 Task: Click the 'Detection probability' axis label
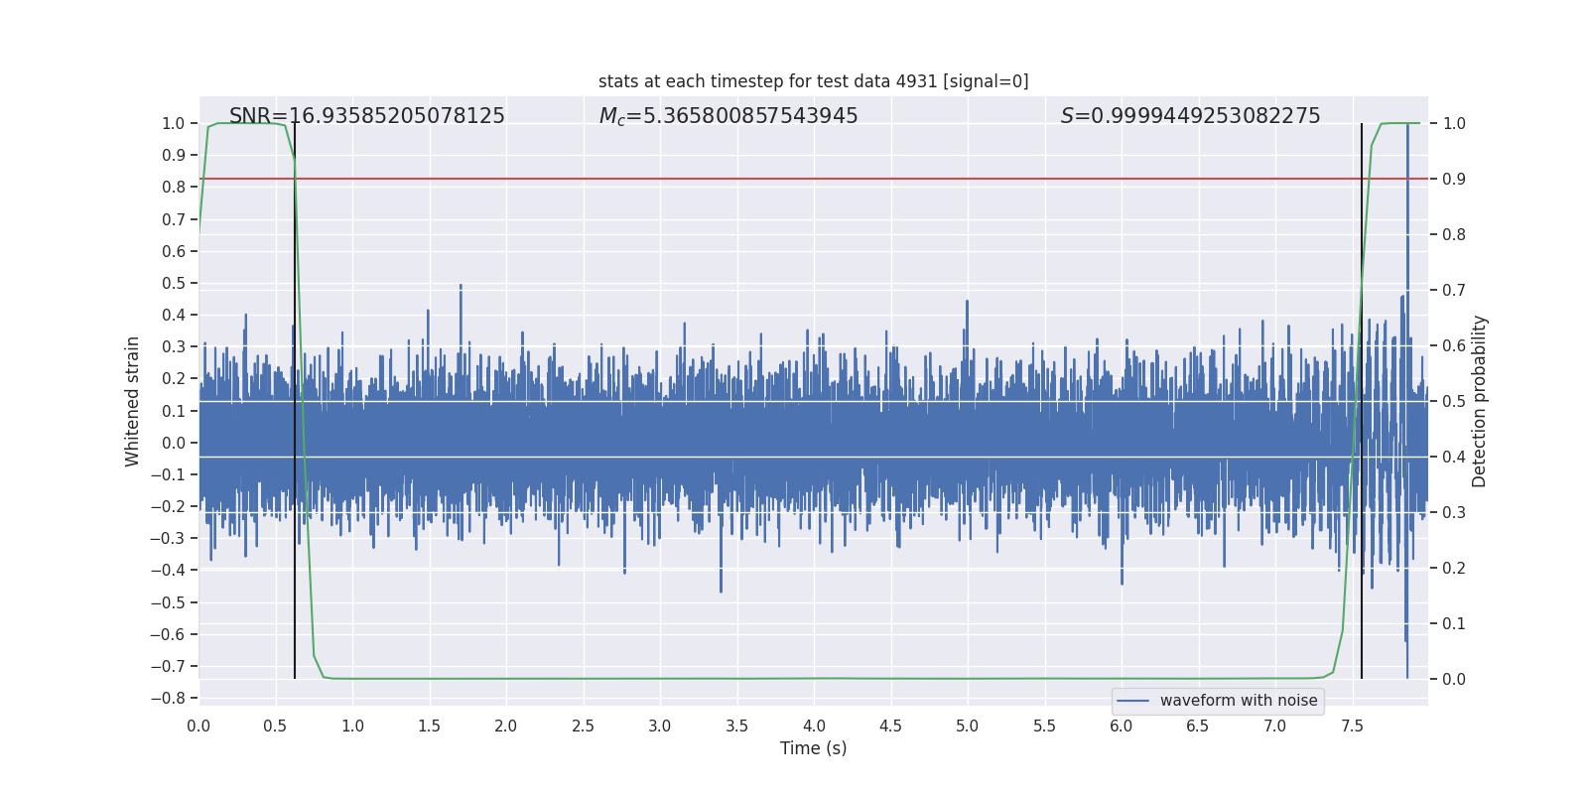(x=1480, y=401)
